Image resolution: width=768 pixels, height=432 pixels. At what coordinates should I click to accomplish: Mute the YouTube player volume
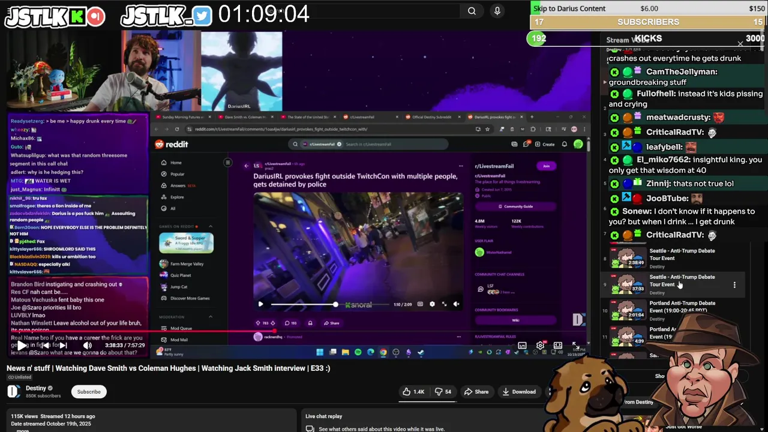(88, 345)
